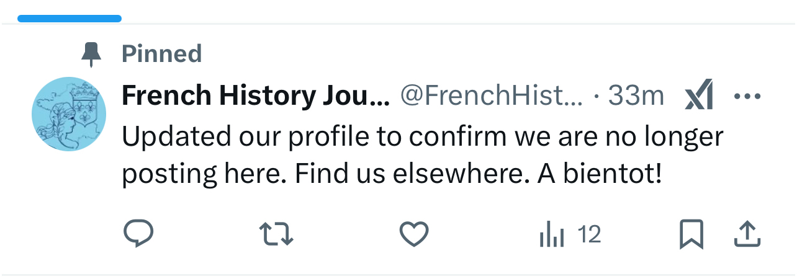Open the French History Journal avatar
The width and height of the screenshot is (797, 279).
[x=69, y=114]
